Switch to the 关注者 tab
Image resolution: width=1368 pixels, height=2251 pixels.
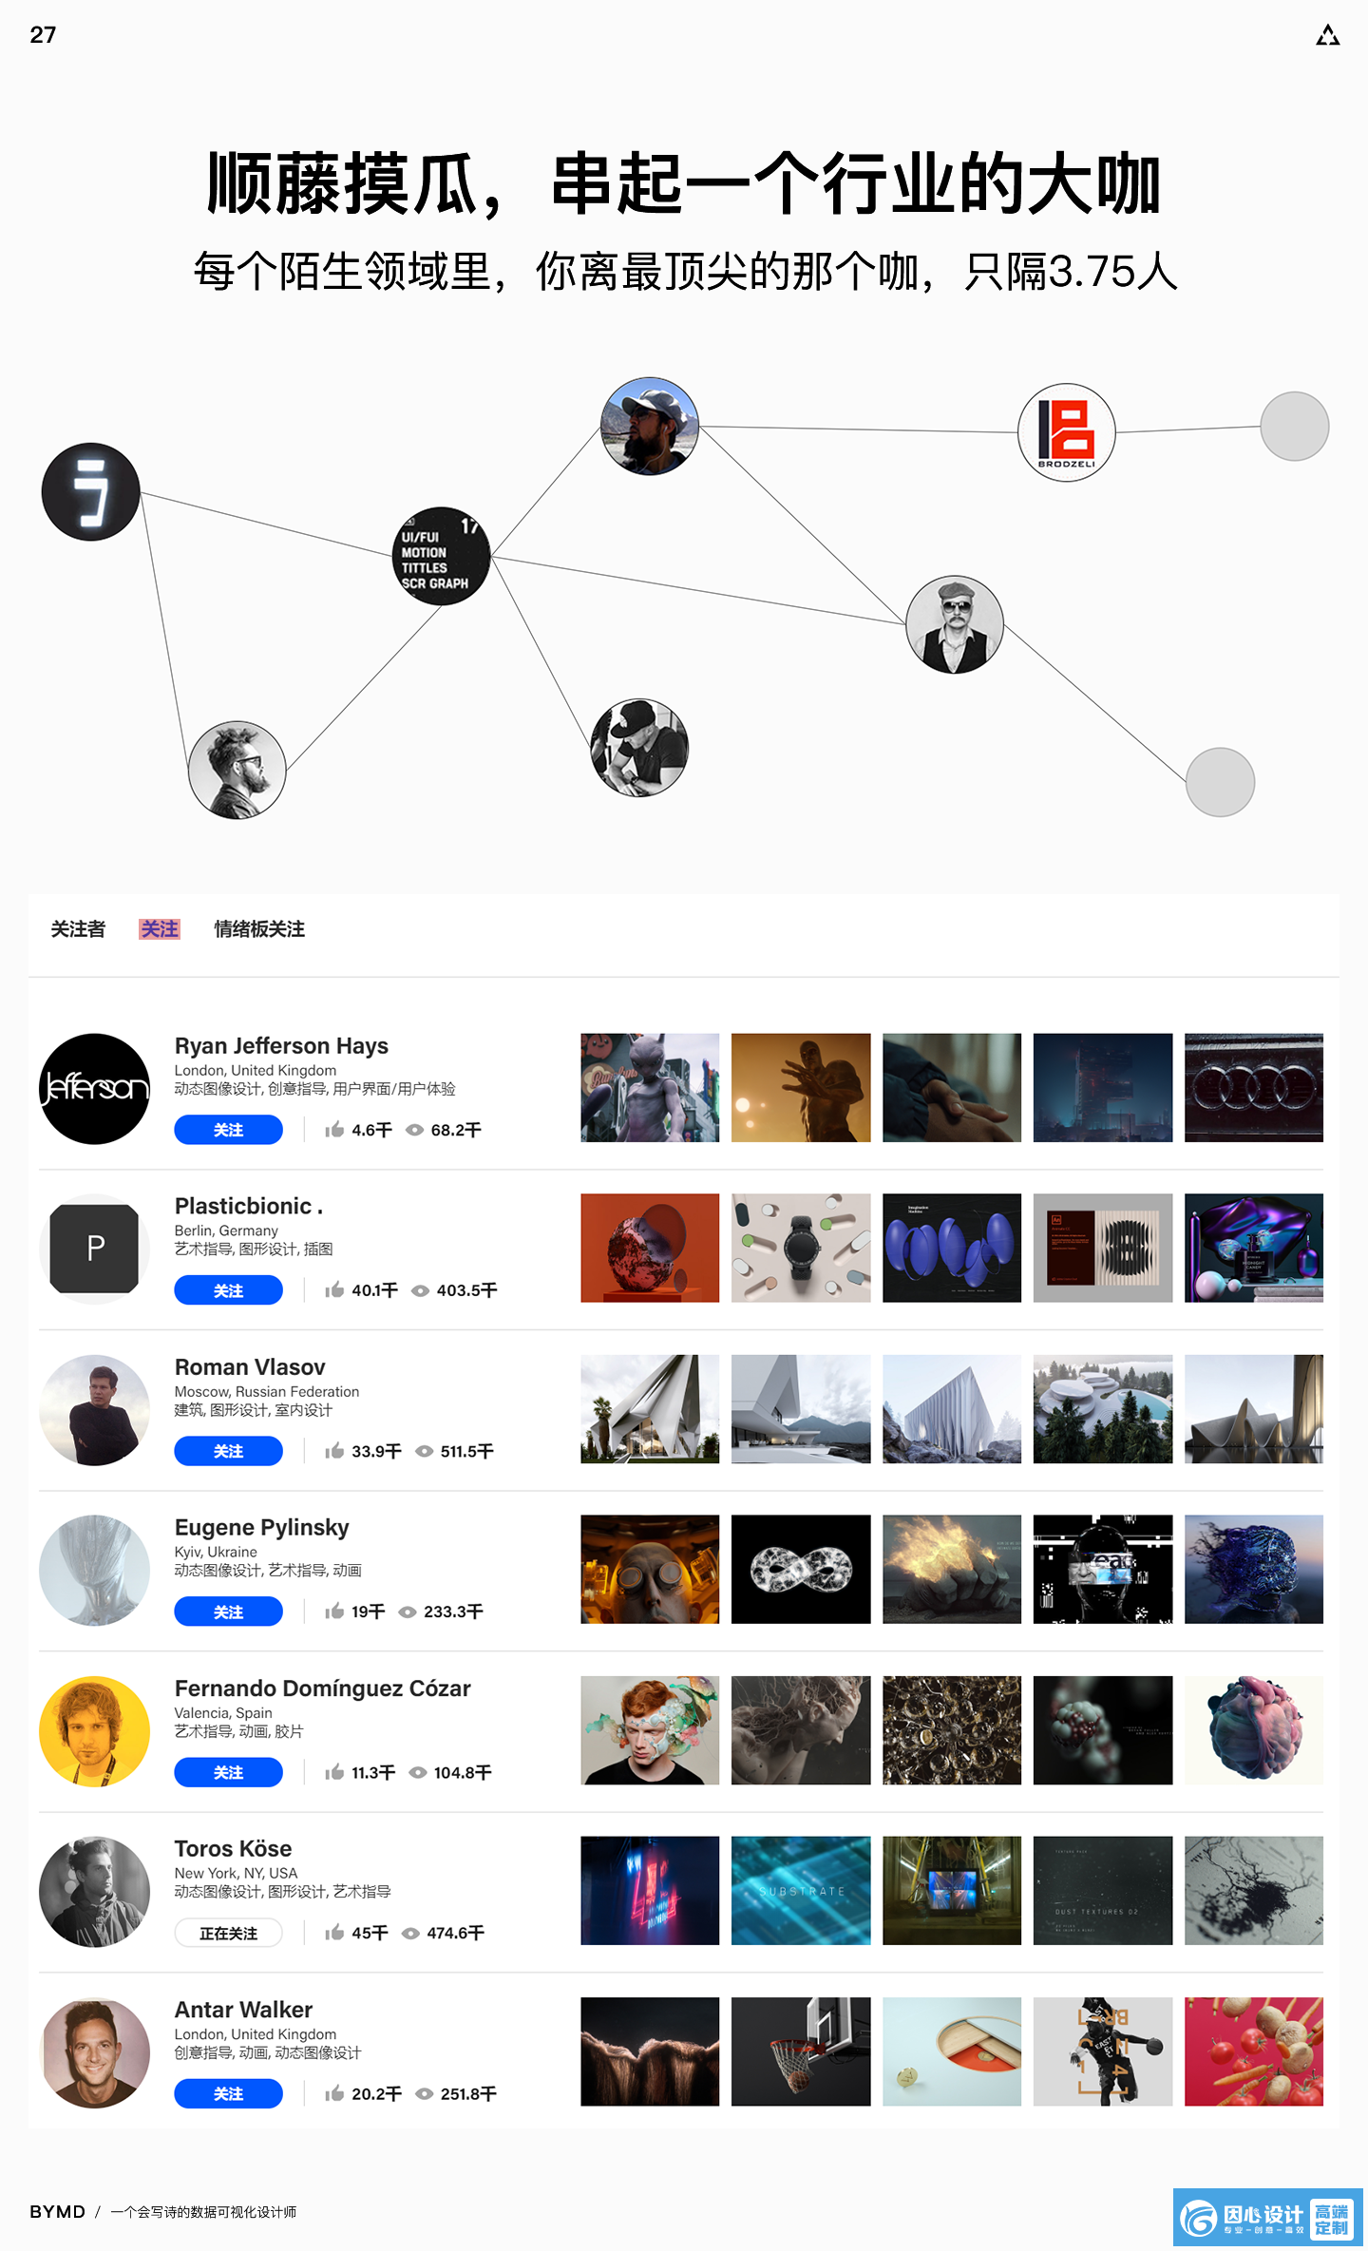(78, 928)
